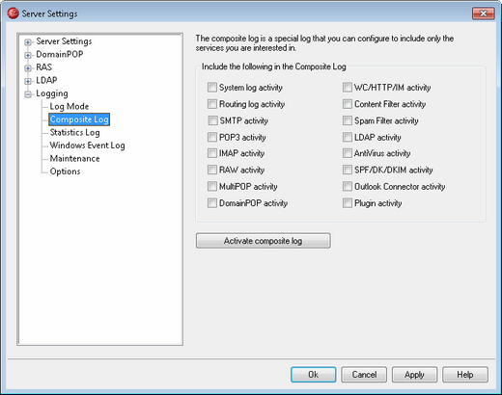This screenshot has height=395, width=502.
Task: Open the Statistics Log page
Action: pyautogui.click(x=74, y=132)
